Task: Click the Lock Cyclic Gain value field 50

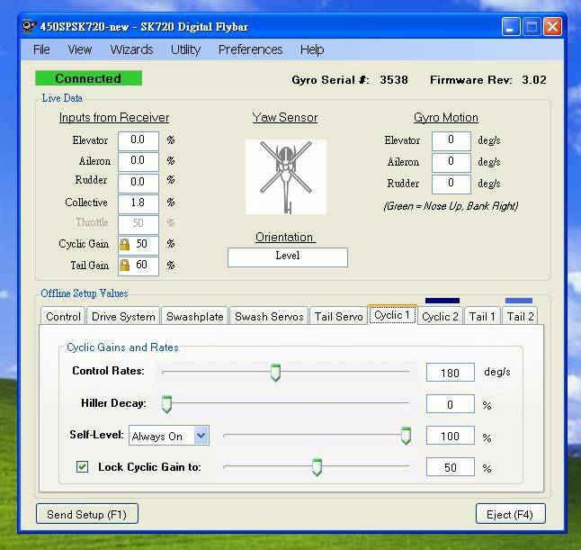Action: point(451,467)
